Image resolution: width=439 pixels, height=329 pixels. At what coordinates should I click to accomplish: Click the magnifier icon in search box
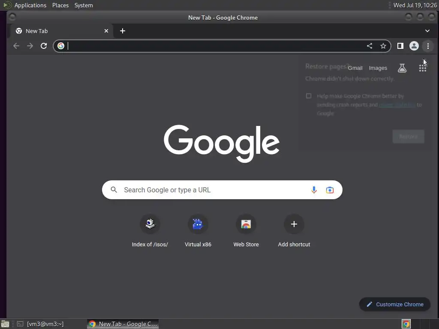(x=114, y=190)
